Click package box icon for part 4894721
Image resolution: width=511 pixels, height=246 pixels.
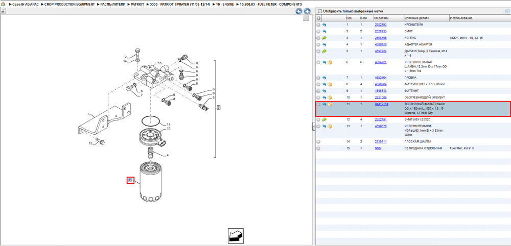coord(330,62)
